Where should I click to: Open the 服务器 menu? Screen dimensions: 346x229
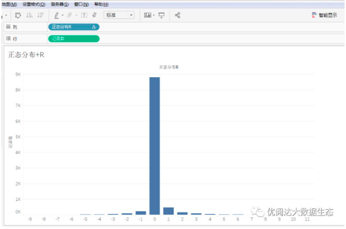click(x=60, y=4)
